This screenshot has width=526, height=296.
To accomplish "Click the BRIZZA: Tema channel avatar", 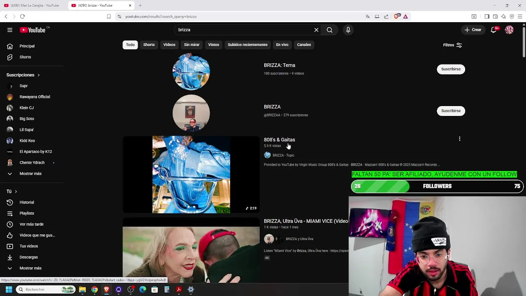I will click(191, 72).
